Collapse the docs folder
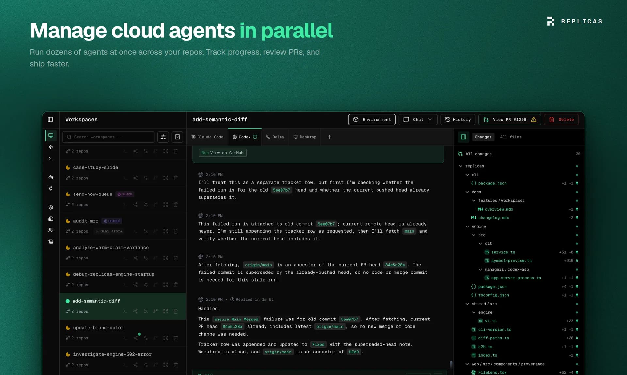The width and height of the screenshot is (627, 375). (x=467, y=192)
